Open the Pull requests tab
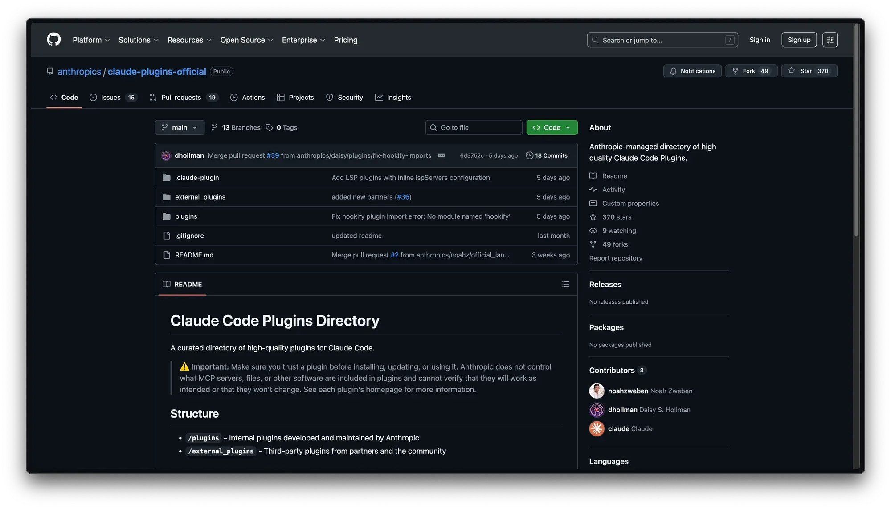This screenshot has height=509, width=891. pyautogui.click(x=180, y=97)
